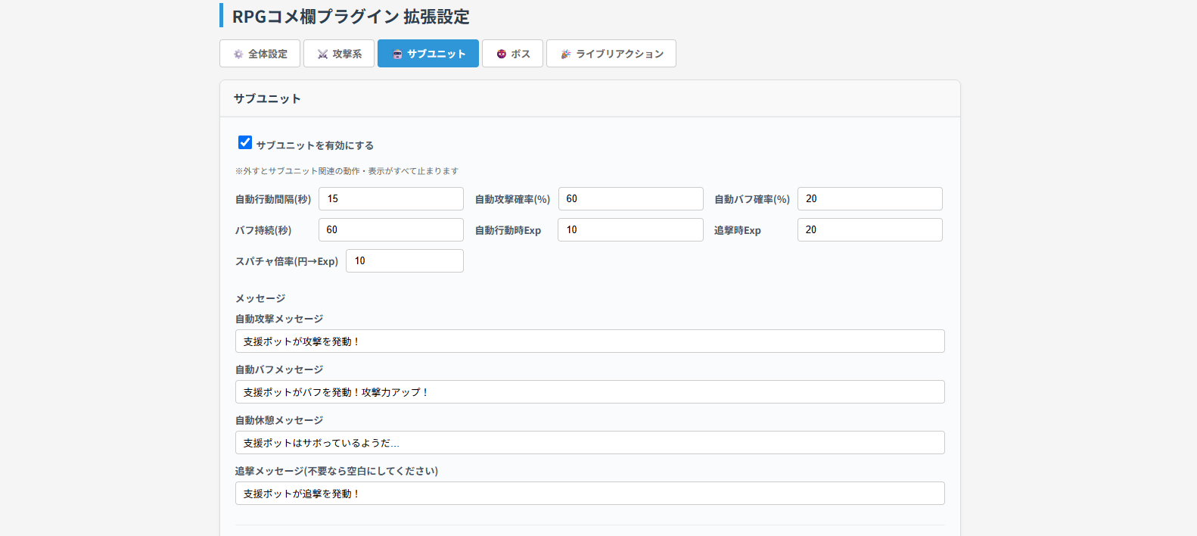Toggle the サブユニットを有効にする checkbox
Viewport: 1197px width, 536px height.
[245, 142]
